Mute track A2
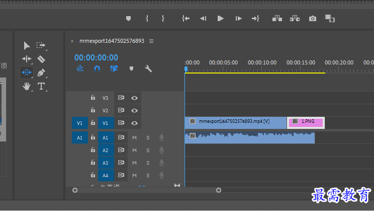 tap(134, 150)
